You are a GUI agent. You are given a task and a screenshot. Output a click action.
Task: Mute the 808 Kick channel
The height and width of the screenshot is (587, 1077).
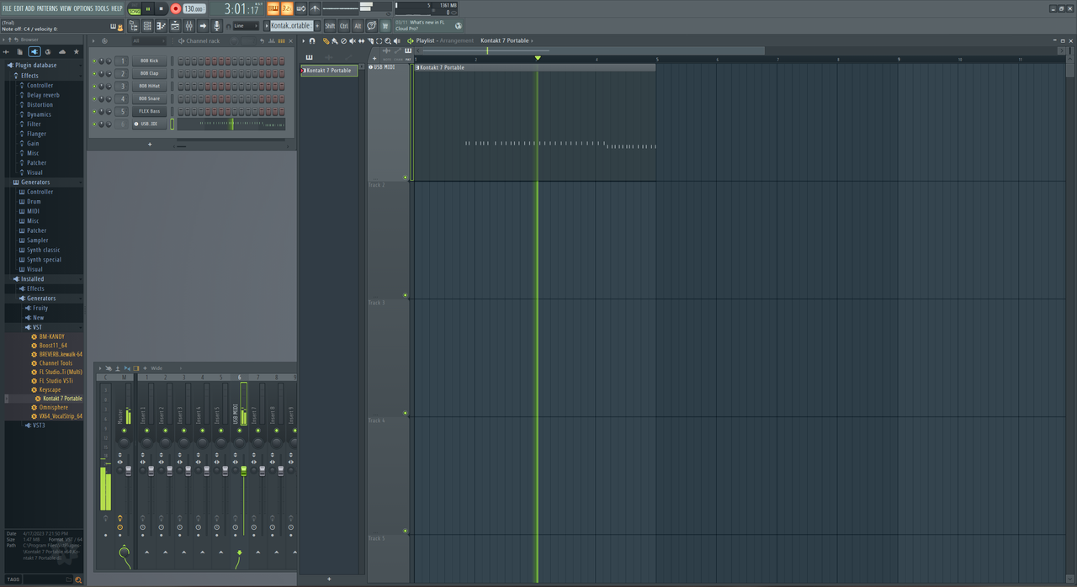[93, 61]
